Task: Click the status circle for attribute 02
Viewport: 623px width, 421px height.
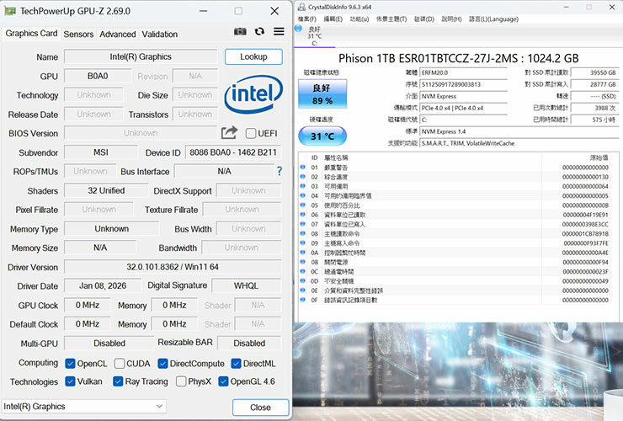Action: click(303, 177)
